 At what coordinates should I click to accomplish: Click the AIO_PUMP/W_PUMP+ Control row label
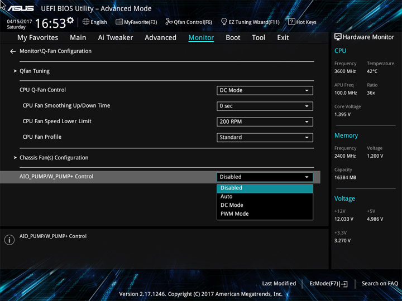pos(56,177)
